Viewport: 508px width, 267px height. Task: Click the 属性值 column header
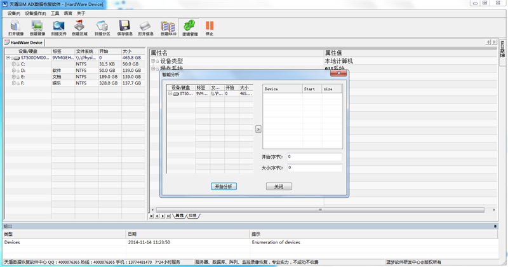[410, 53]
